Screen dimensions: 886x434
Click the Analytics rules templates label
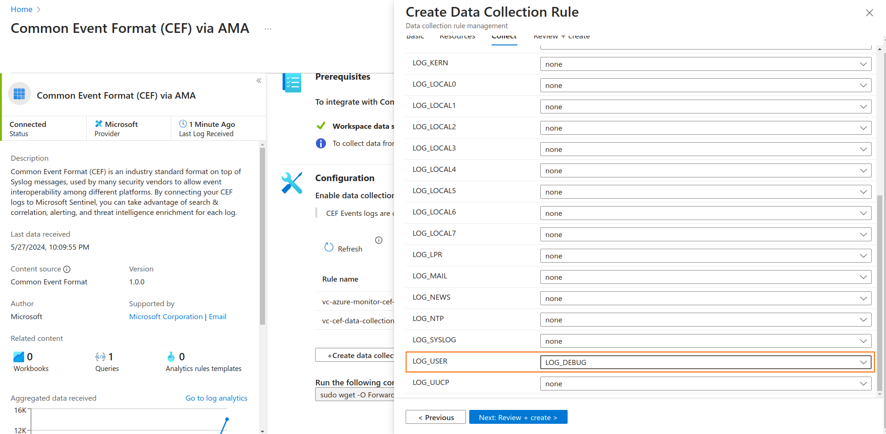coord(203,368)
